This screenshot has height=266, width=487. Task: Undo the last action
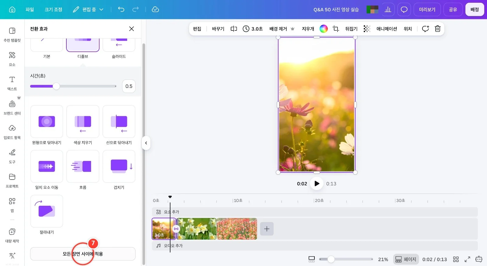point(121,9)
